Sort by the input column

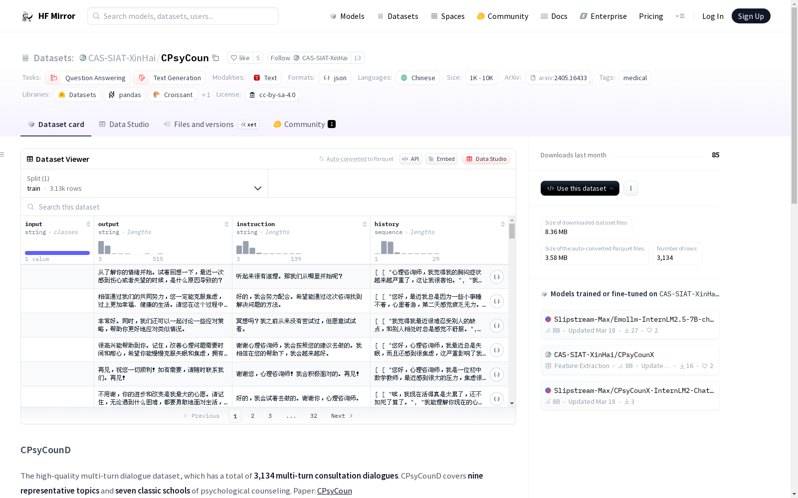click(x=88, y=224)
